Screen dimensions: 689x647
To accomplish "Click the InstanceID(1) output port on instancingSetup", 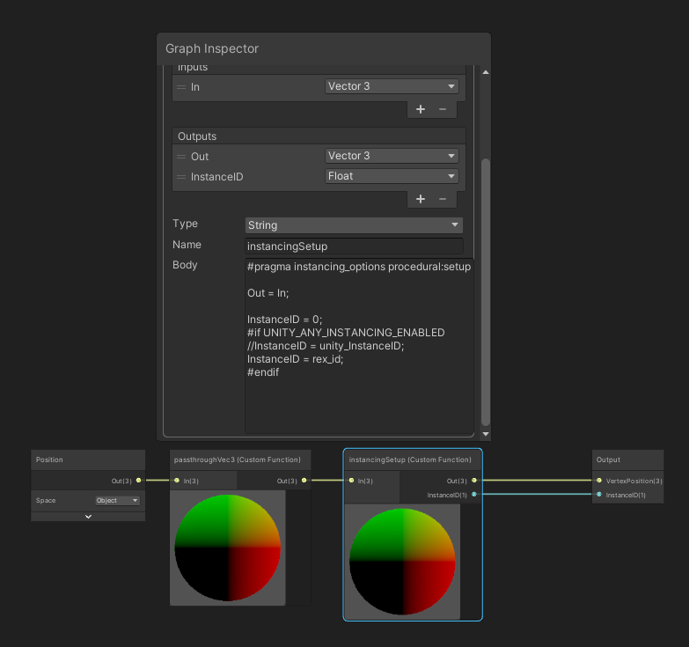I will pos(474,495).
